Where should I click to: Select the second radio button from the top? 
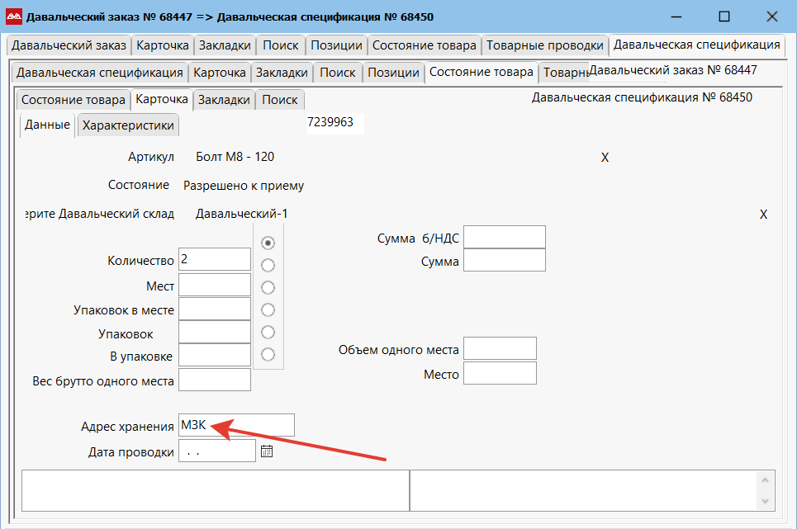pyautogui.click(x=268, y=266)
